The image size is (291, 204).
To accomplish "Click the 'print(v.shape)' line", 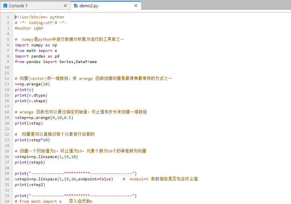I will 31,101.
